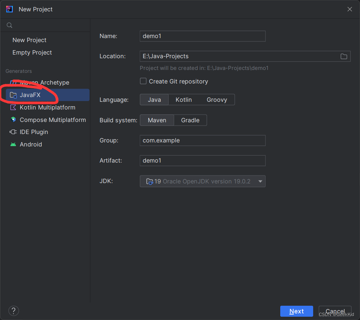Click the Generators section label
The height and width of the screenshot is (320, 360).
(x=19, y=71)
